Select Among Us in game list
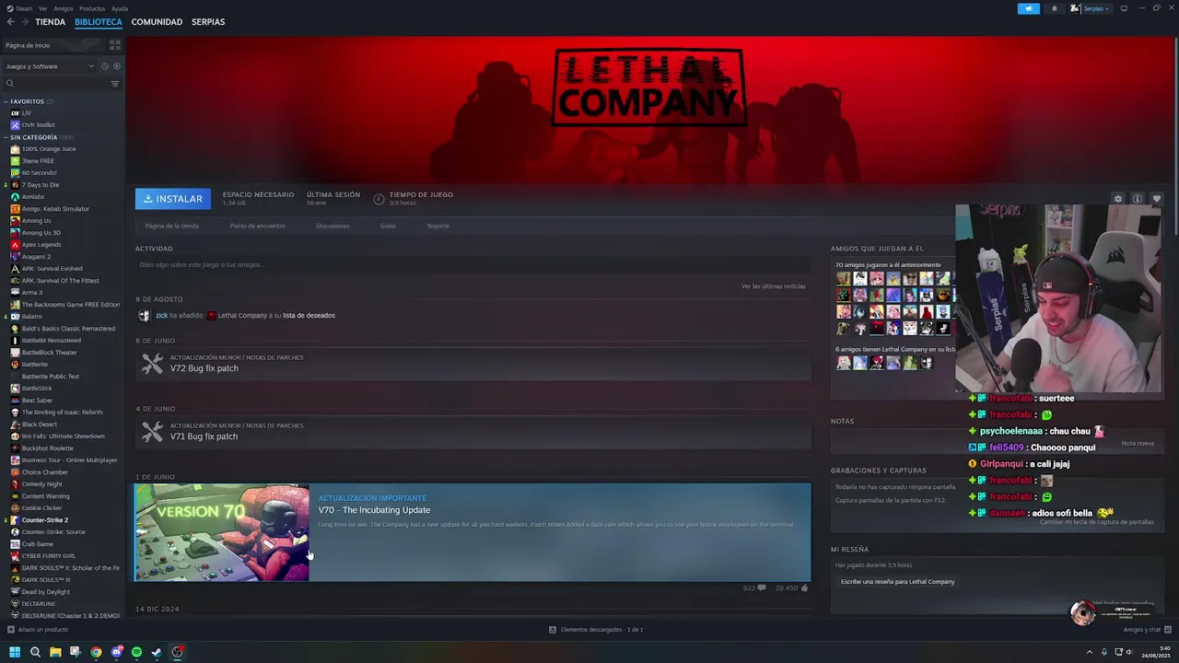The height and width of the screenshot is (663, 1179). 37,220
